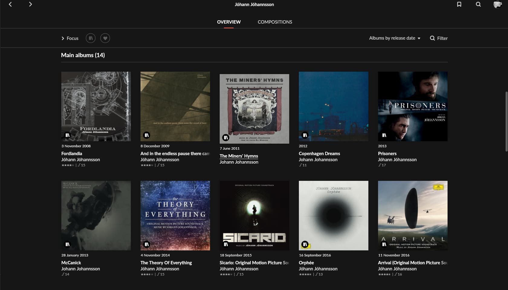Click the Orphée album title
This screenshot has height=290, width=508.
point(306,263)
